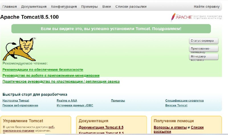Image resolution: width=228 pixels, height=135 pixels.
Task: Click Найти справку in the top bar
Action: point(207,7)
